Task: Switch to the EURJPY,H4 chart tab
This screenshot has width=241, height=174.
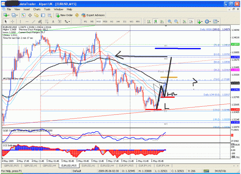Action: click(x=163, y=166)
